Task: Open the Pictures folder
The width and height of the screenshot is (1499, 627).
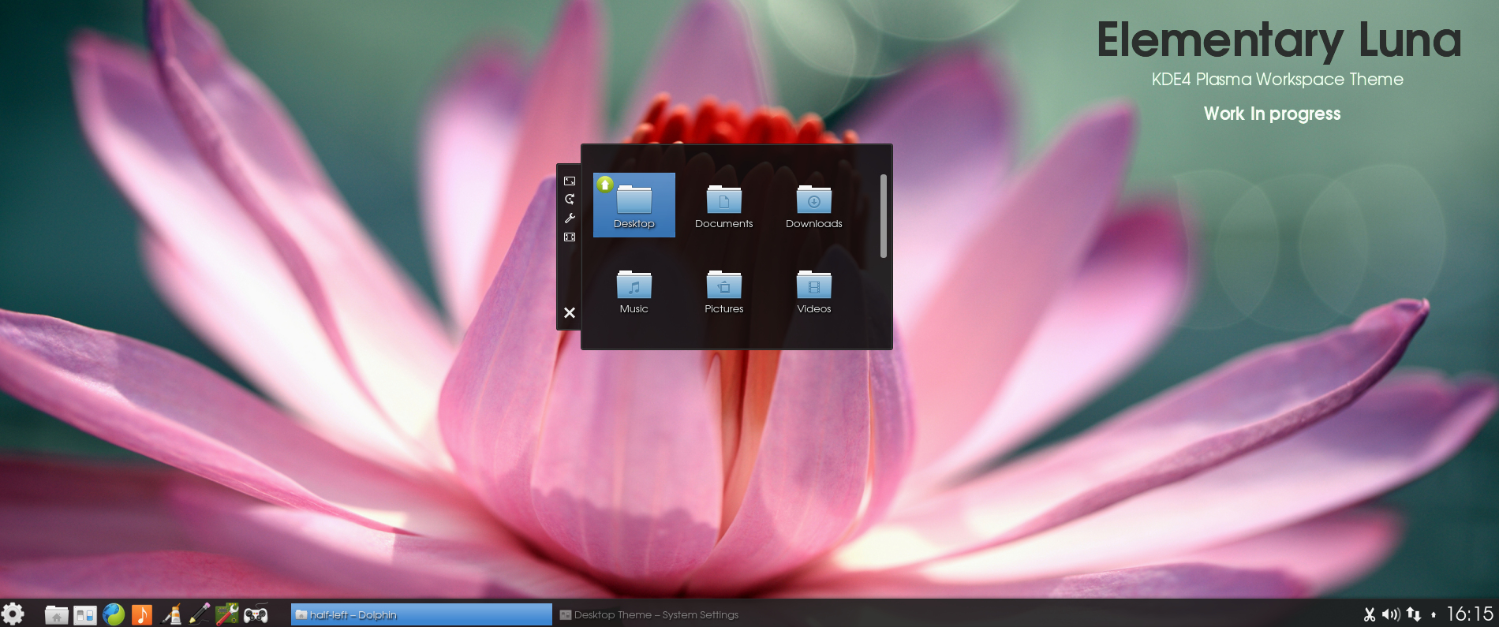Action: click(x=724, y=292)
